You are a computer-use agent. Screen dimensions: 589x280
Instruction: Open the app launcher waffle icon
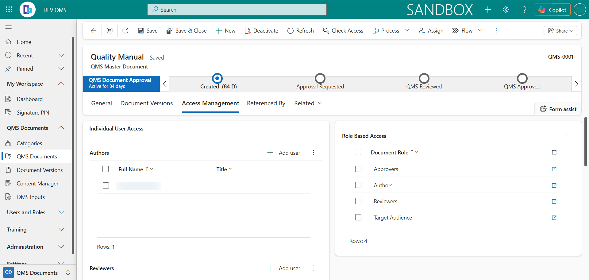pyautogui.click(x=9, y=10)
